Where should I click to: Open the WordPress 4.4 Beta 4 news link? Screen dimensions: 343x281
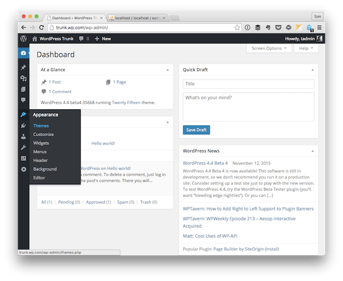205,163
